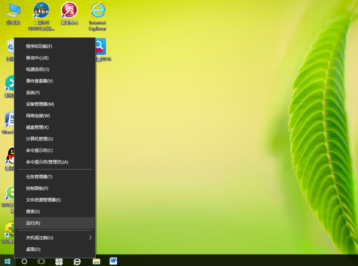
Task: Open 控制面板(P) from the menu
Action: 37,188
